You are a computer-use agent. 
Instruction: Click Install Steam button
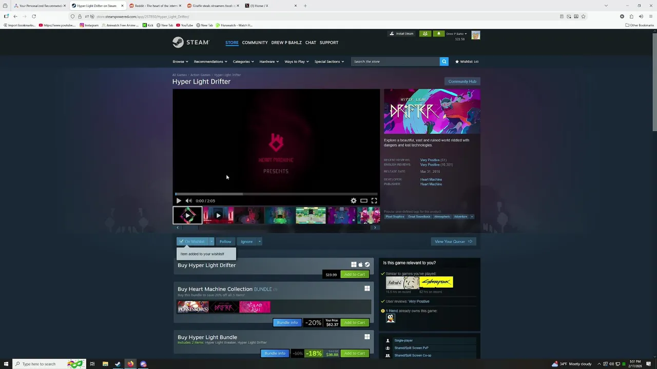point(401,34)
